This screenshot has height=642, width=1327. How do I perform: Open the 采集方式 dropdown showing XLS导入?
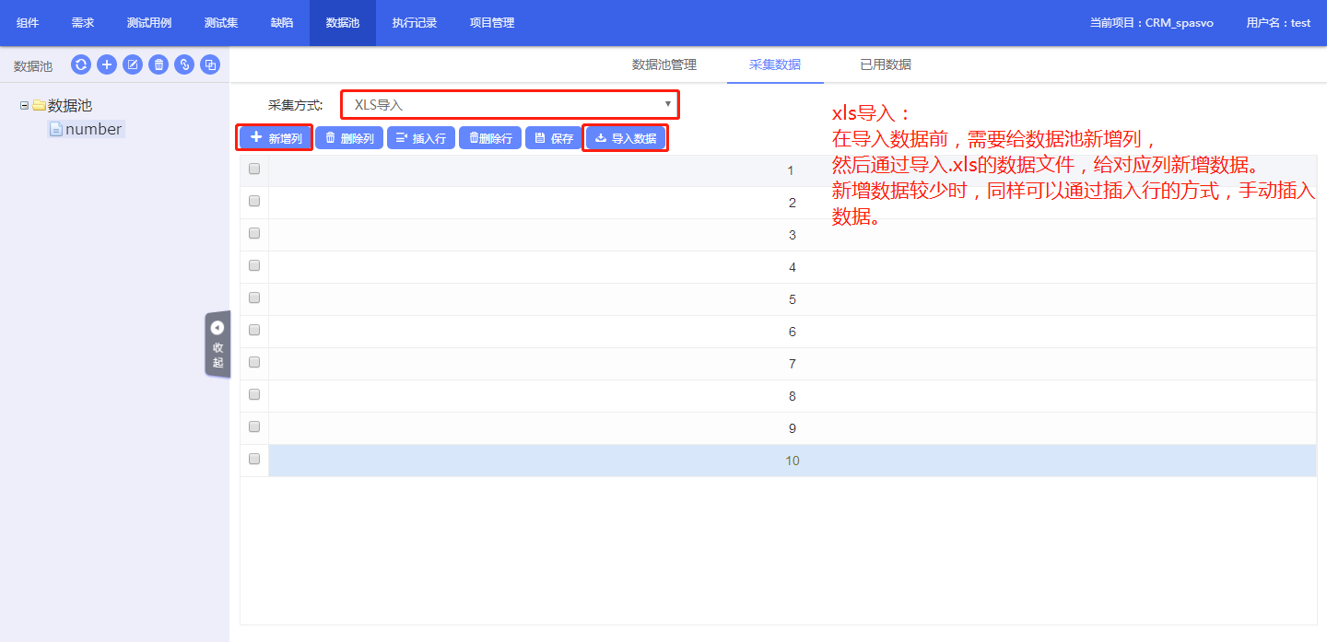[510, 105]
